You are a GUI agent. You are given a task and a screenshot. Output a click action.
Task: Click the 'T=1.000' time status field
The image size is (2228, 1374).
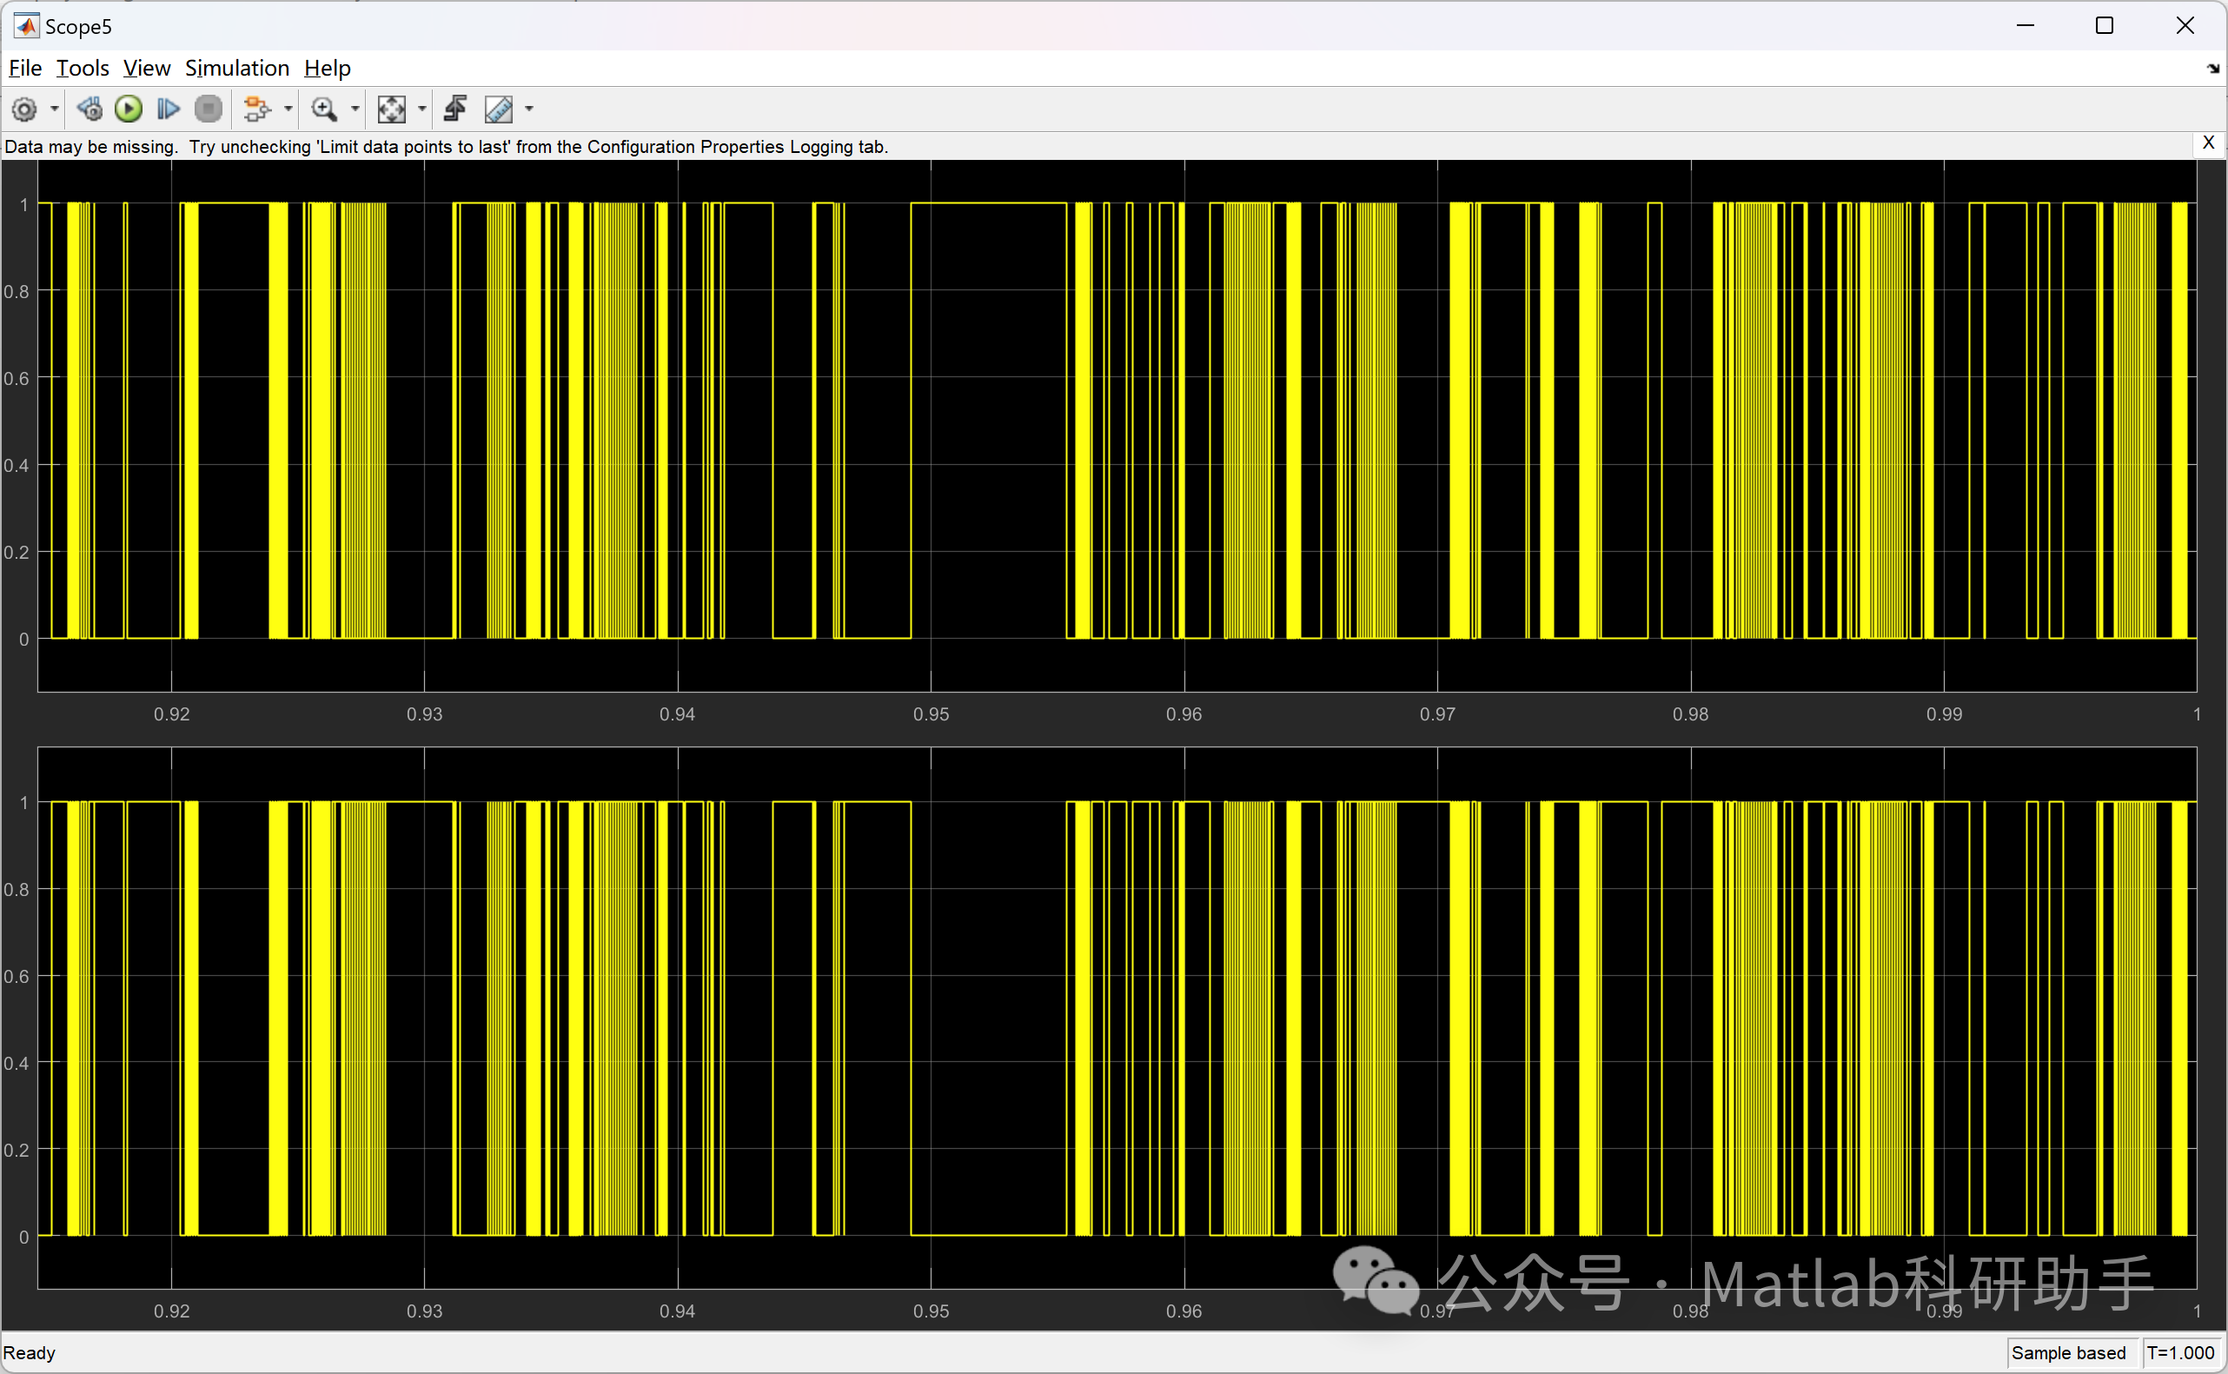[x=2181, y=1353]
